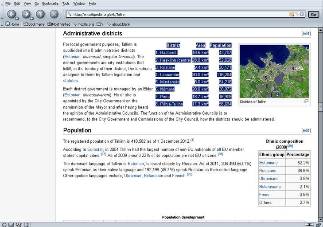Open the Bookmarks menu
This screenshot has width=323, height=227.
click(50, 4)
